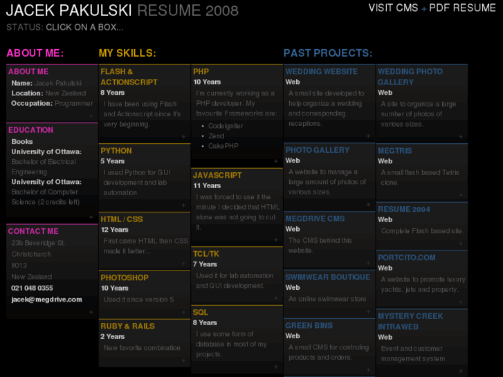The image size is (503, 377).
Task: Open the SWIMWEAR BOUTIQUE project heading
Action: [x=328, y=277]
